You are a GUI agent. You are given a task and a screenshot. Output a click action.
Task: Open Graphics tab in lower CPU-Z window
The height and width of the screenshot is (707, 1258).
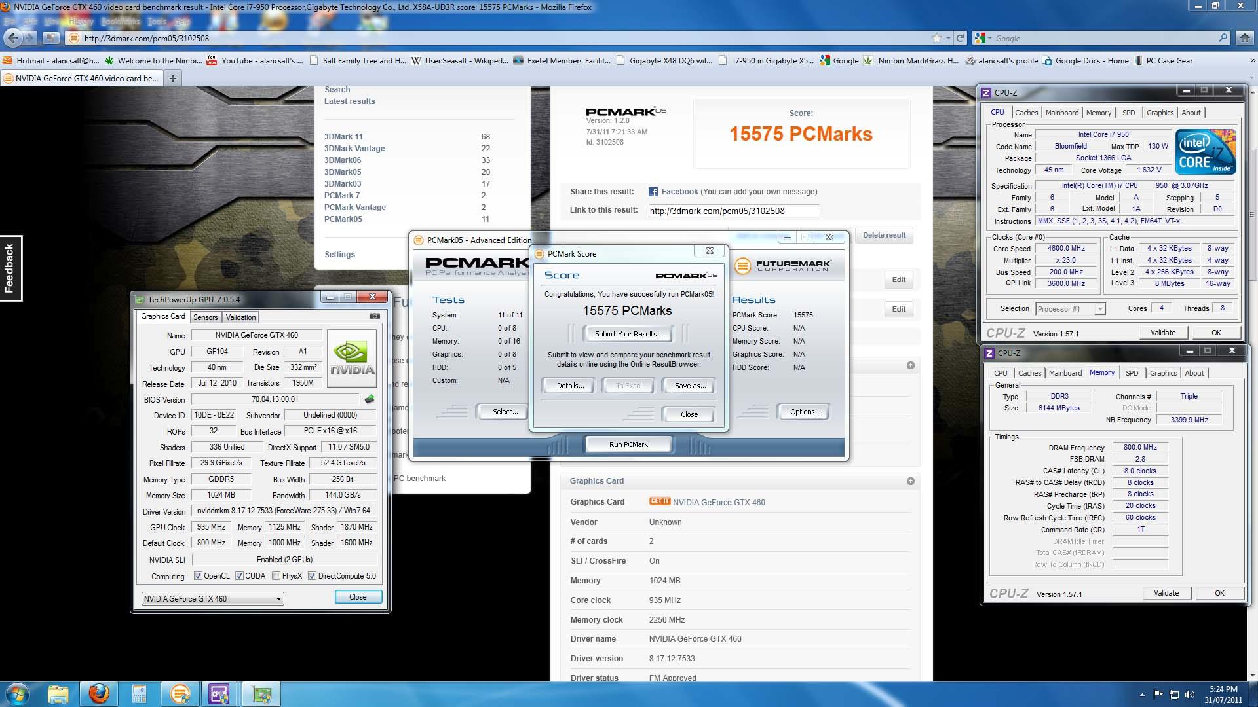coord(1163,373)
